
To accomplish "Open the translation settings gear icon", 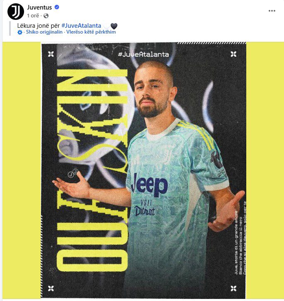I will click(20, 32).
